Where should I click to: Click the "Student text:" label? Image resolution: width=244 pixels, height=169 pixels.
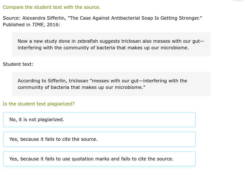[x=18, y=64]
